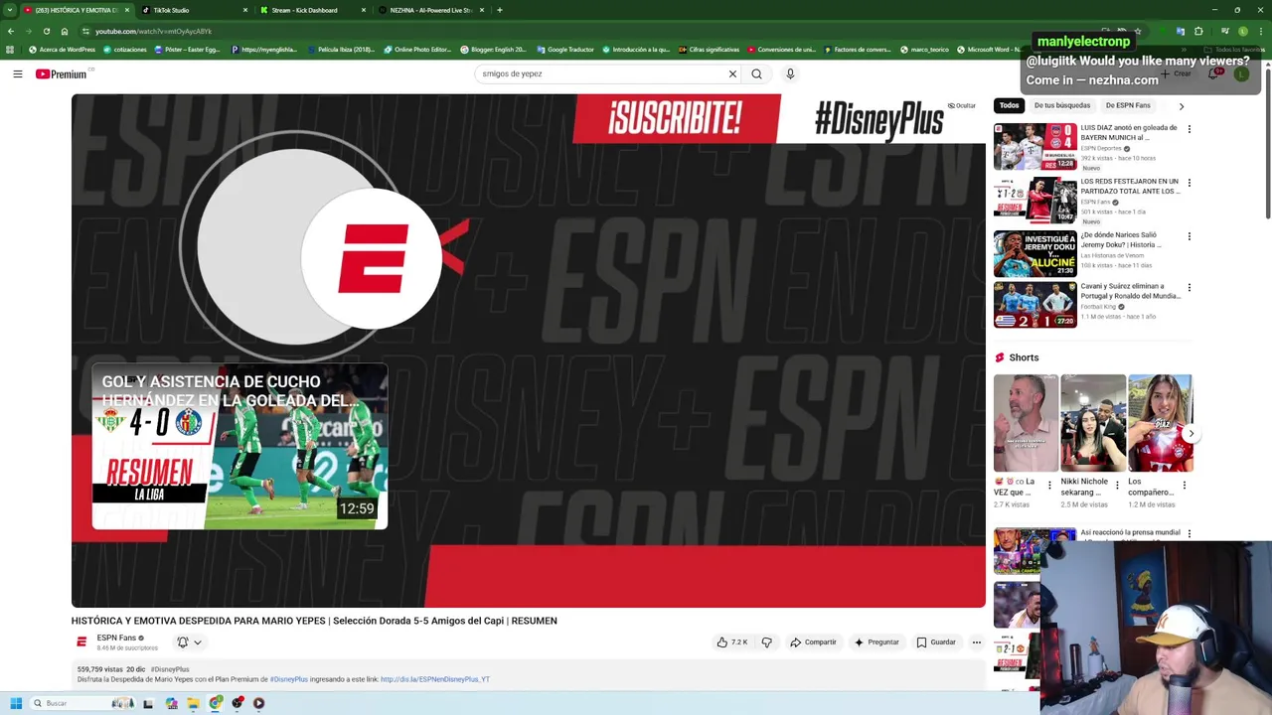Clear the YouTube search box text
Viewport: 1272px width, 715px height.
(x=732, y=73)
